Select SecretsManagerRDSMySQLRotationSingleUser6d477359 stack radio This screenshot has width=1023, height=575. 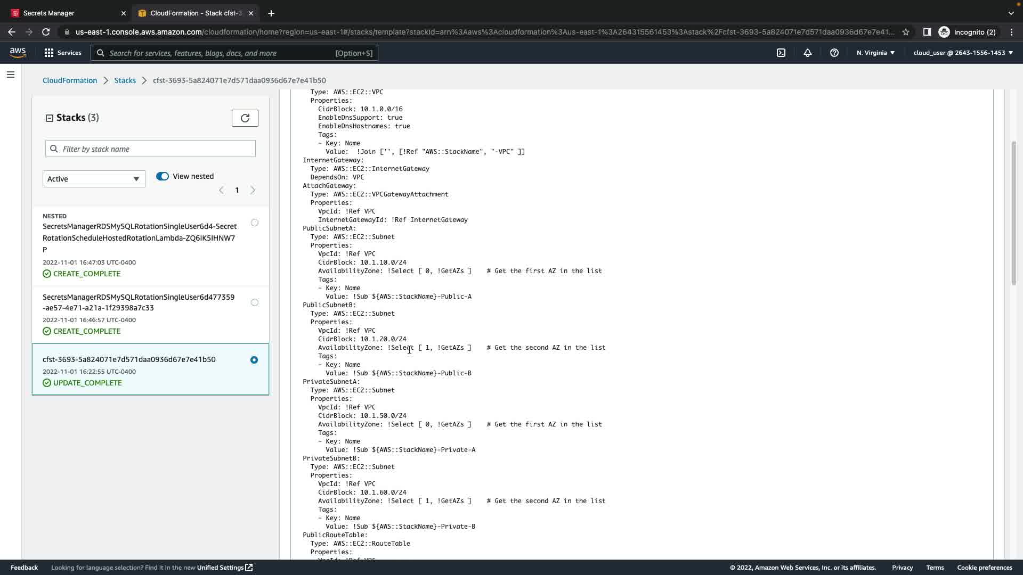[x=255, y=302]
